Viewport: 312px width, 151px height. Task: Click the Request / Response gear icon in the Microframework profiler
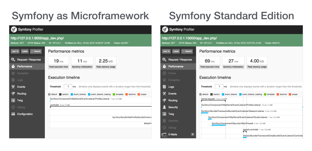(13, 60)
